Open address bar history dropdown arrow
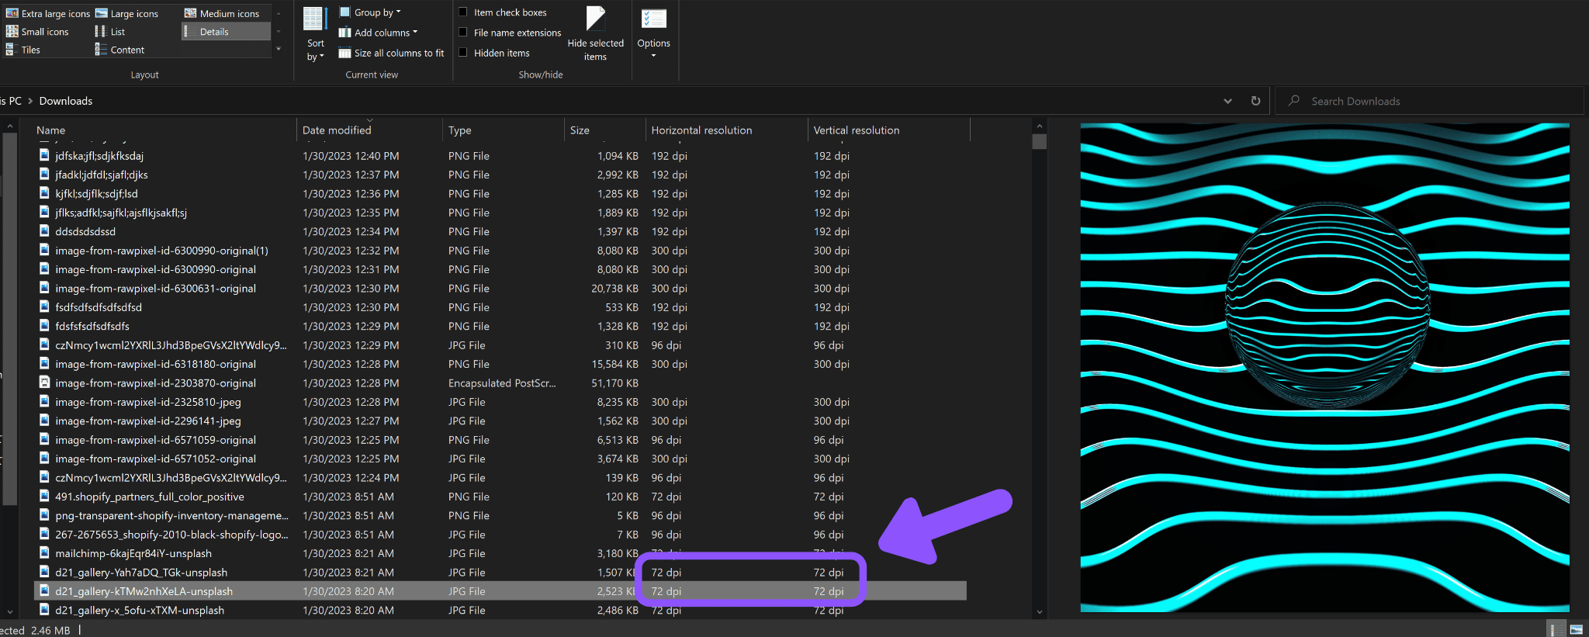1589x637 pixels. point(1227,101)
